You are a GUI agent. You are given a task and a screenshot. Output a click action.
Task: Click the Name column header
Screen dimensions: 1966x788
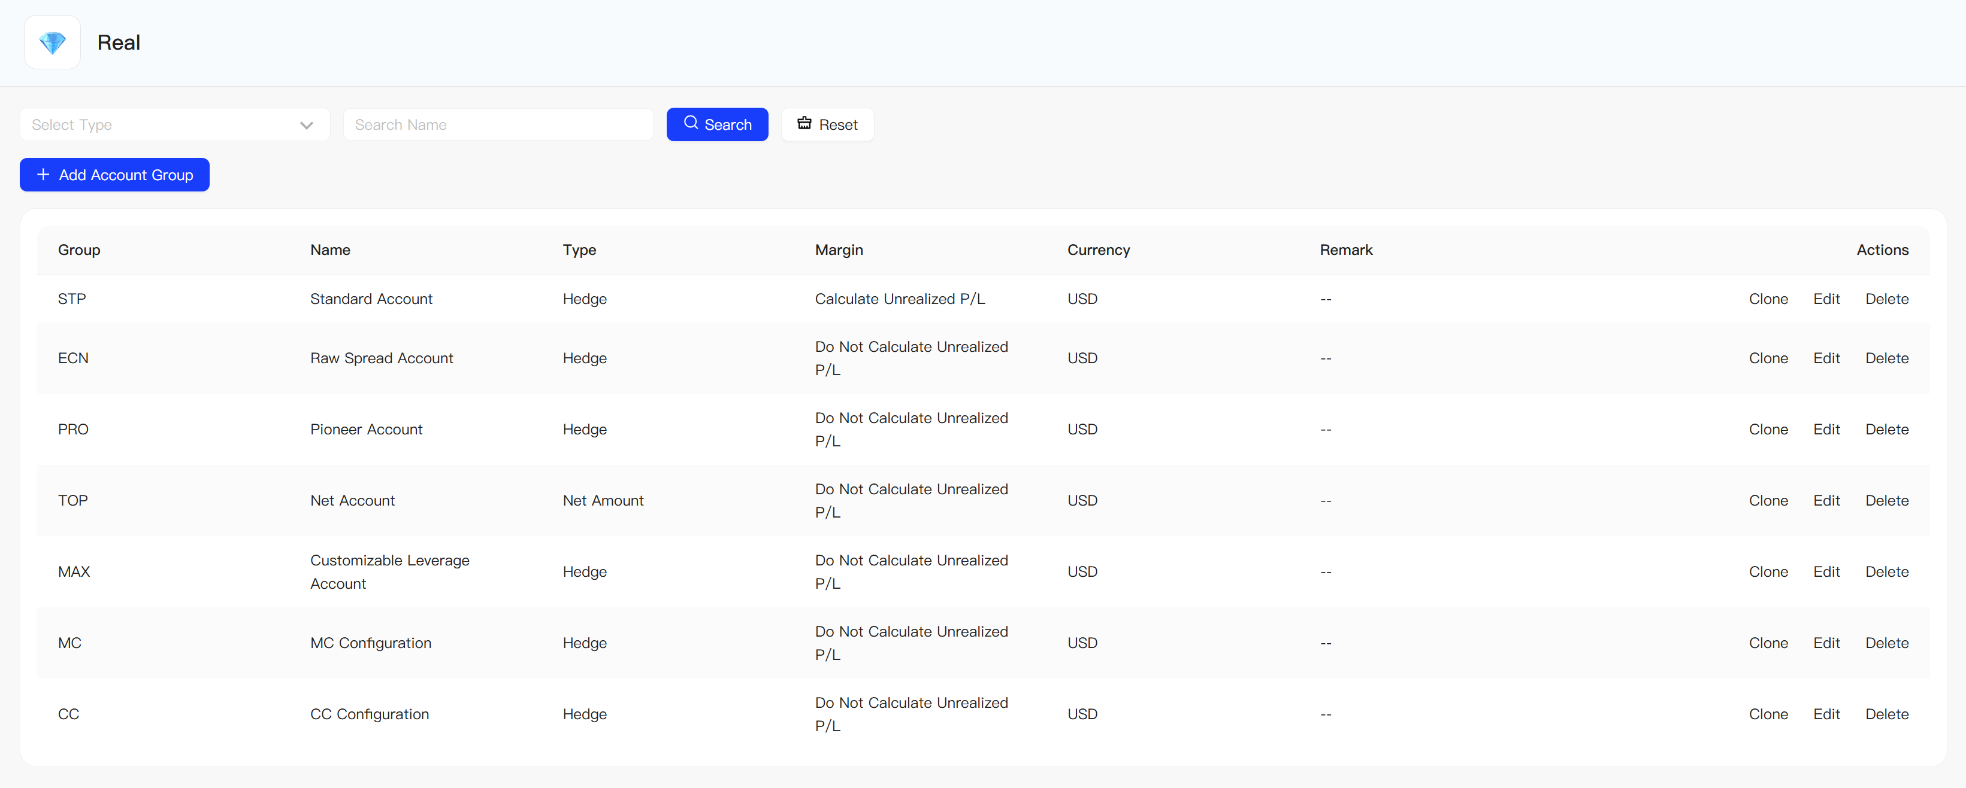point(329,250)
